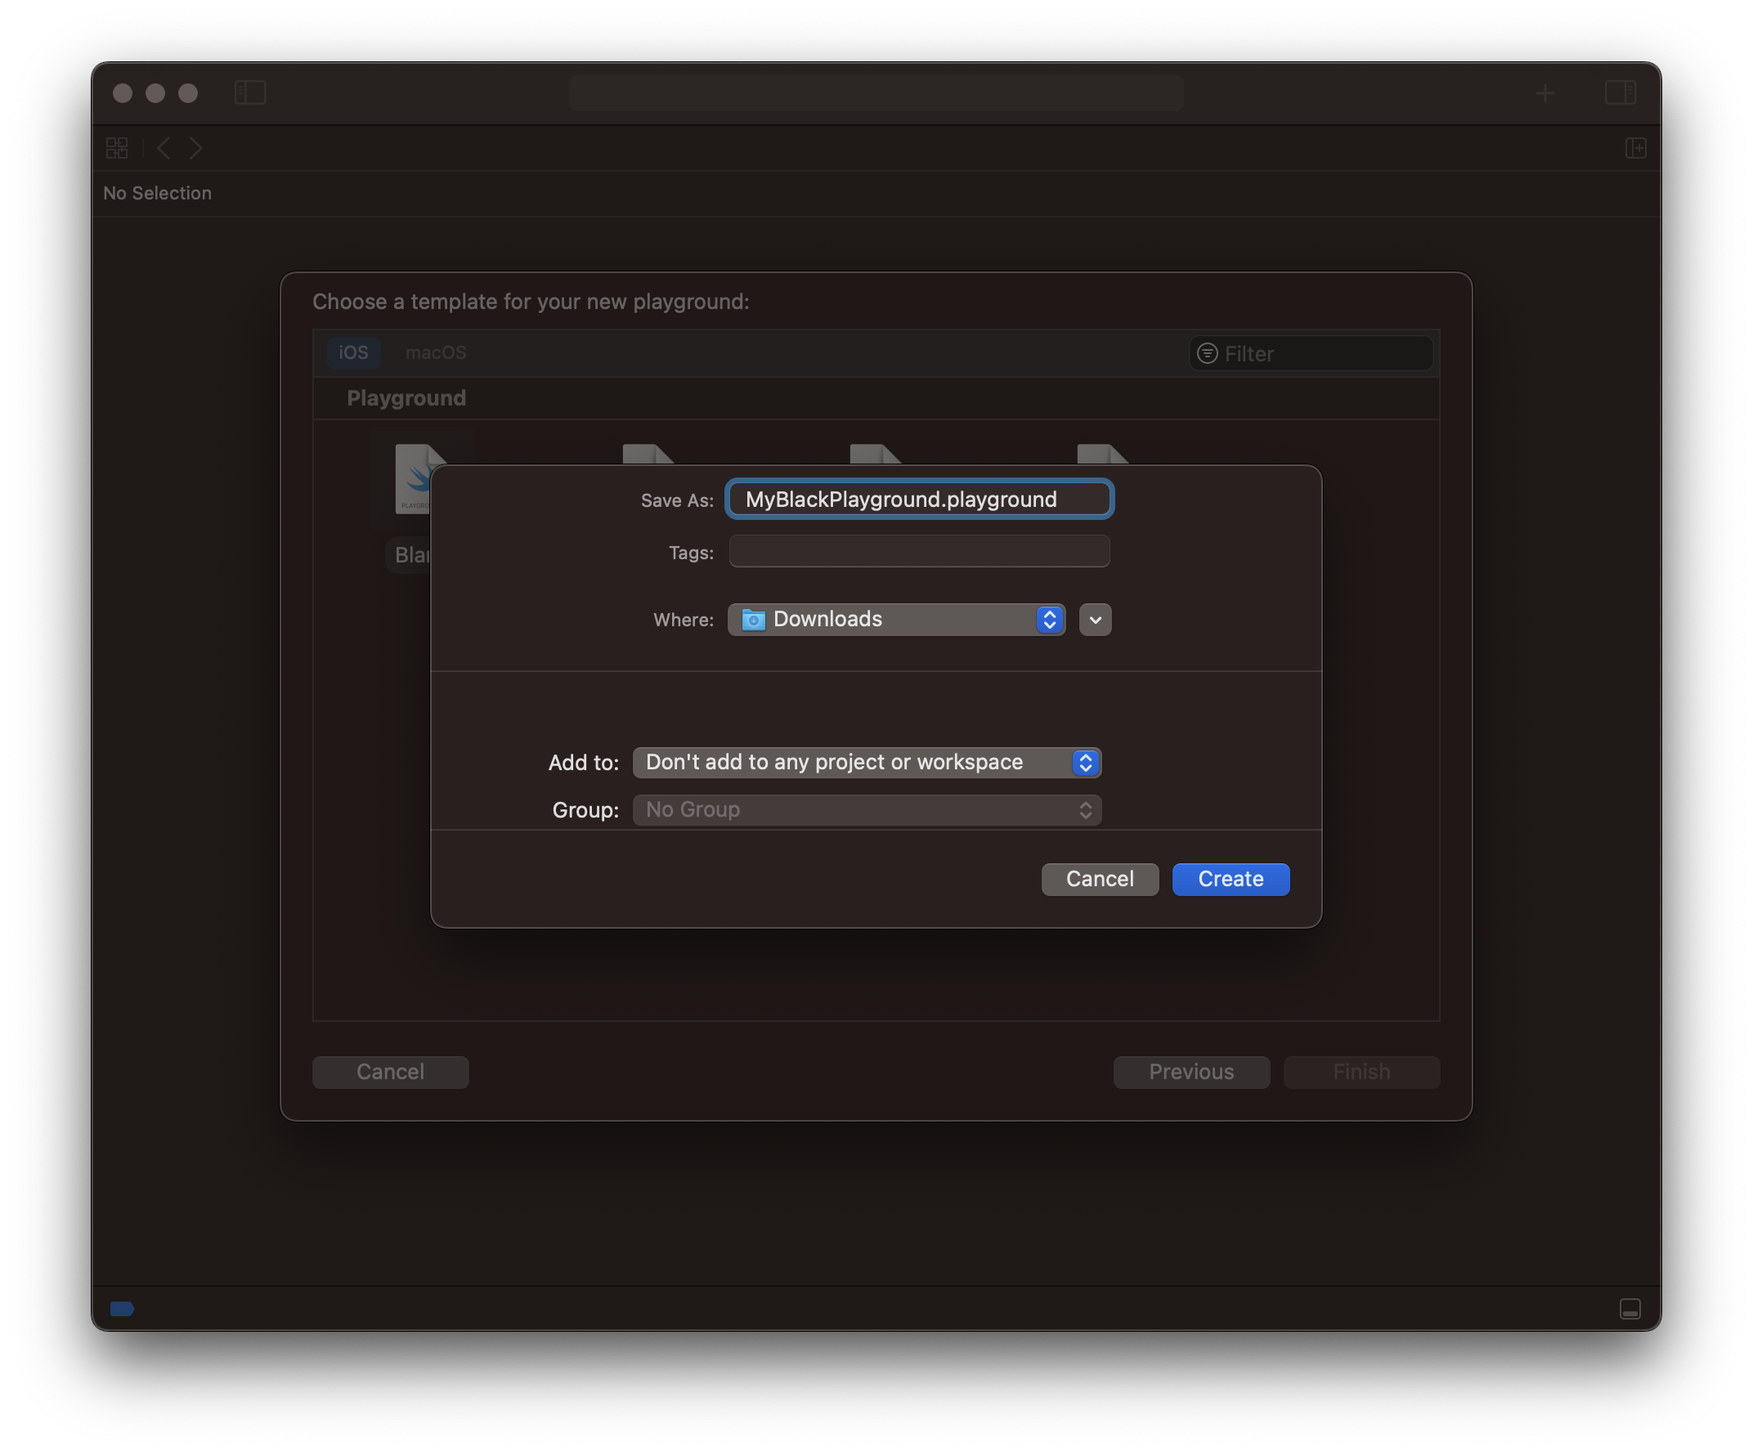
Task: Click the Filter icon in the search field
Action: click(1207, 354)
